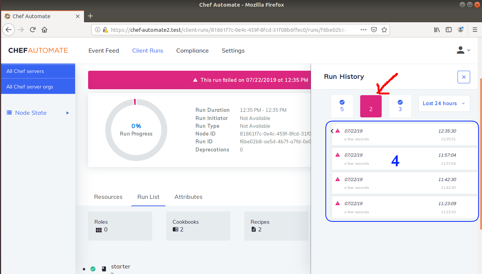Click the browser address bar
This screenshot has width=482, height=274.
(230, 29)
